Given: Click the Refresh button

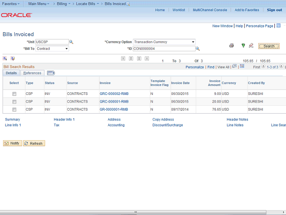Looking at the screenshot, I should [34, 143].
